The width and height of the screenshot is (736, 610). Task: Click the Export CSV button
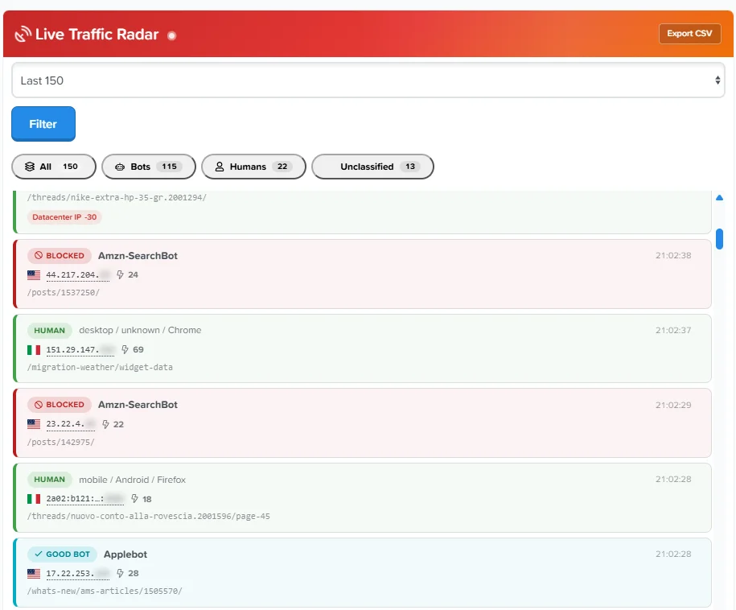click(689, 34)
